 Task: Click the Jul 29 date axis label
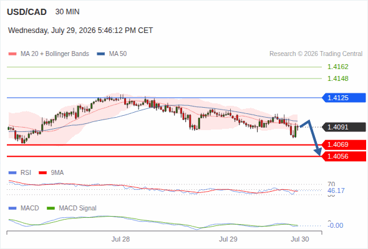(228, 239)
